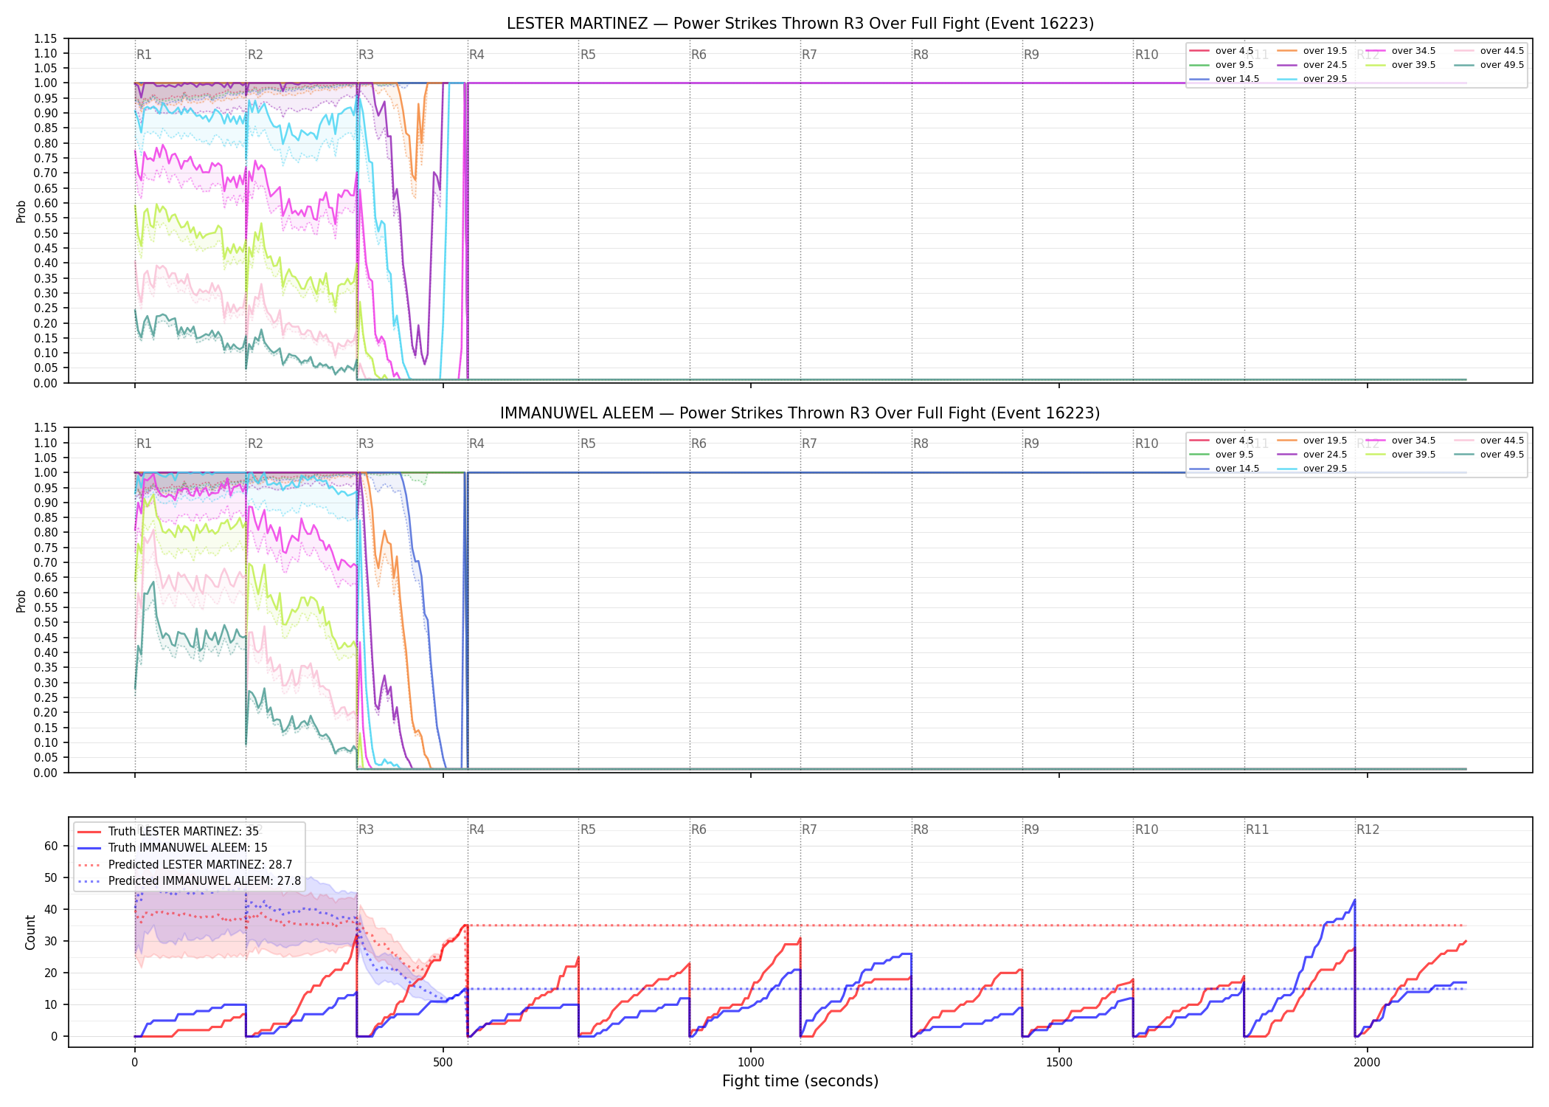
Task: Select 'Predicted IMMANUWEL ALEEM: 27.8' legend entry
Action: [x=190, y=880]
